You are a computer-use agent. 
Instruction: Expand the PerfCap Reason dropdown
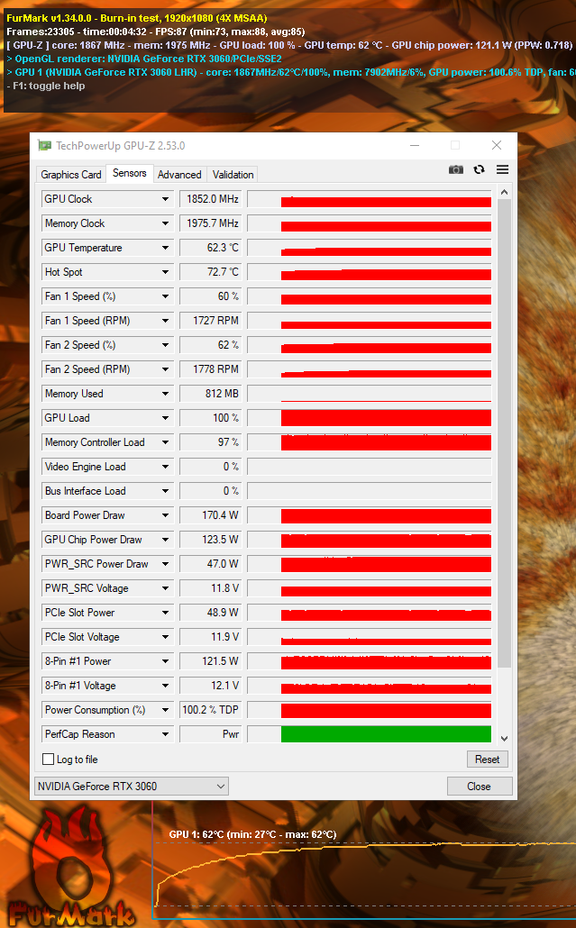click(166, 734)
